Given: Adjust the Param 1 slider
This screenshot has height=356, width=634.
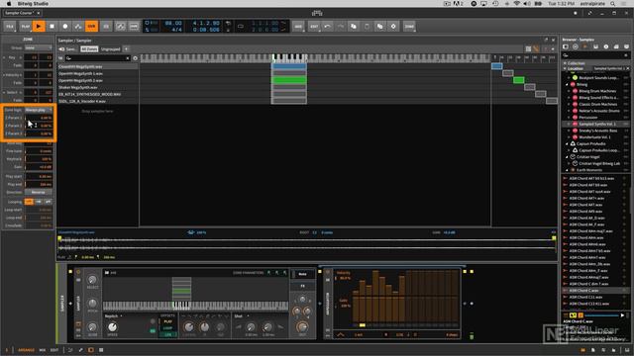Looking at the screenshot, I should (x=39, y=118).
